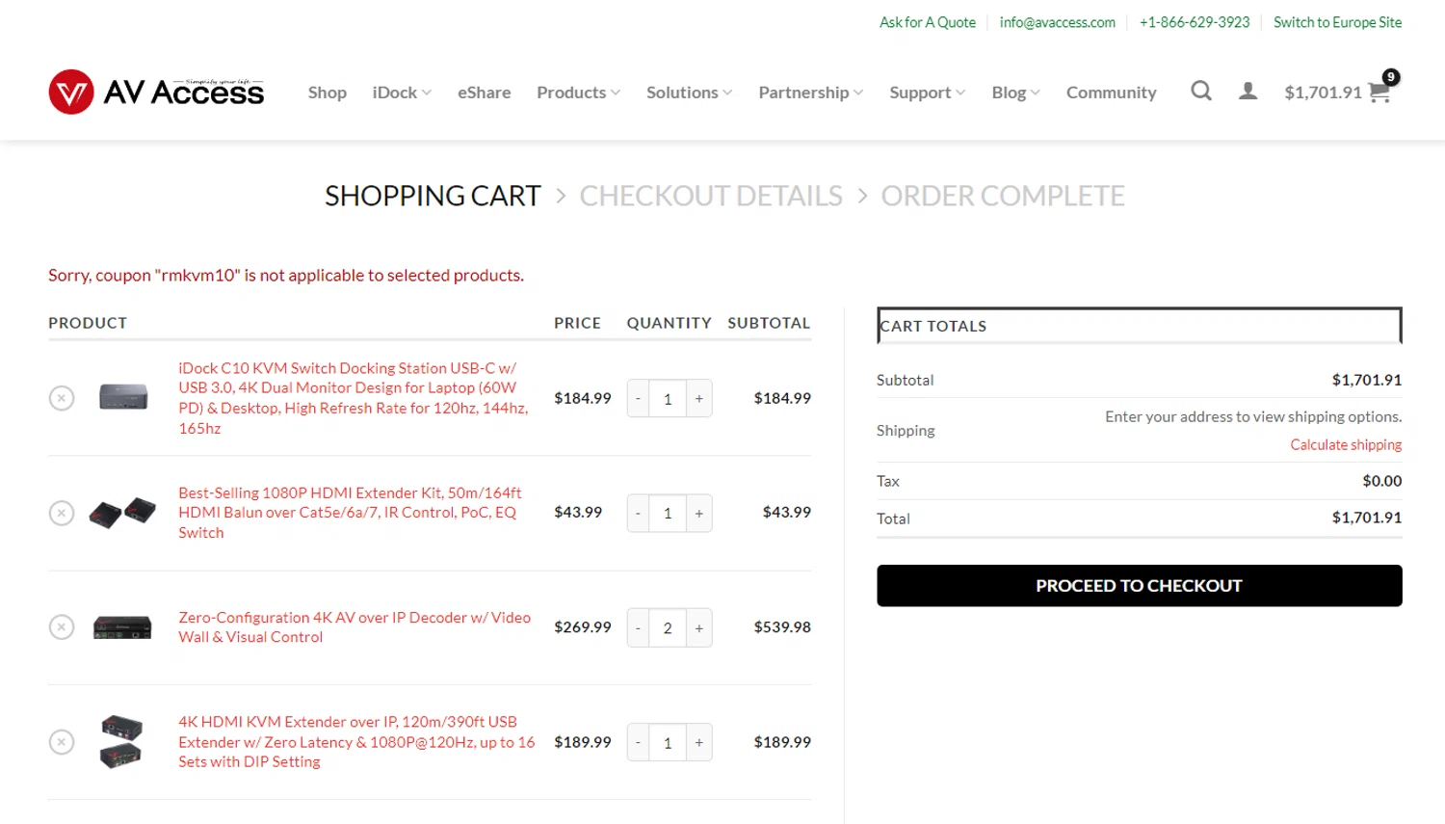
Task: Expand the Solutions menu
Action: click(x=689, y=93)
